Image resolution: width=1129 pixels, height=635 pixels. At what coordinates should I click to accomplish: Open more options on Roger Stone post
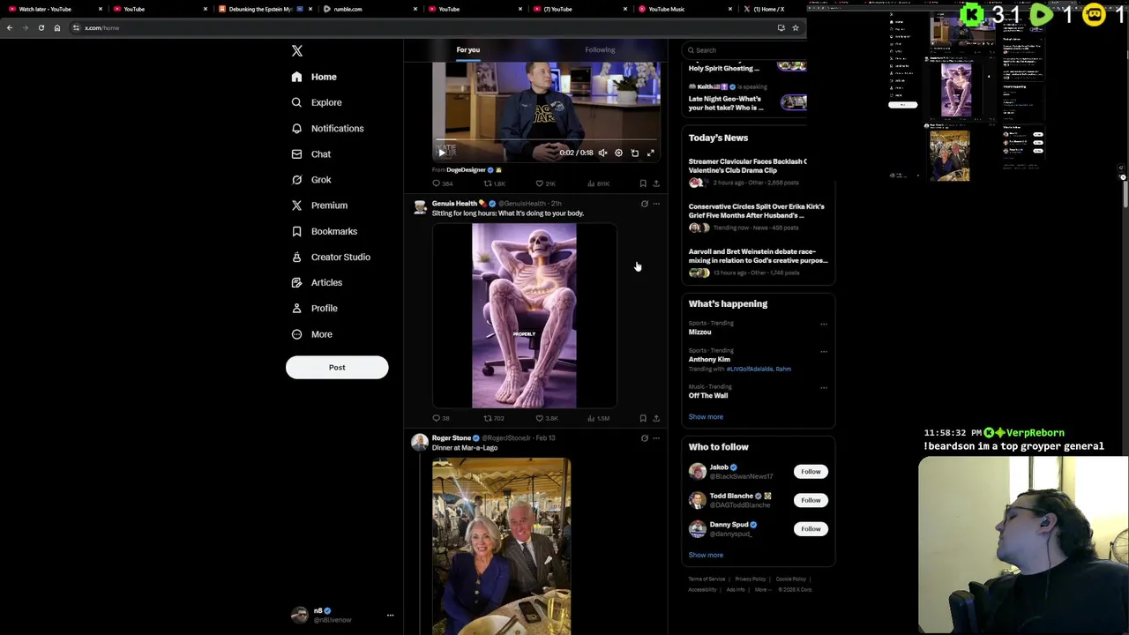click(x=656, y=438)
